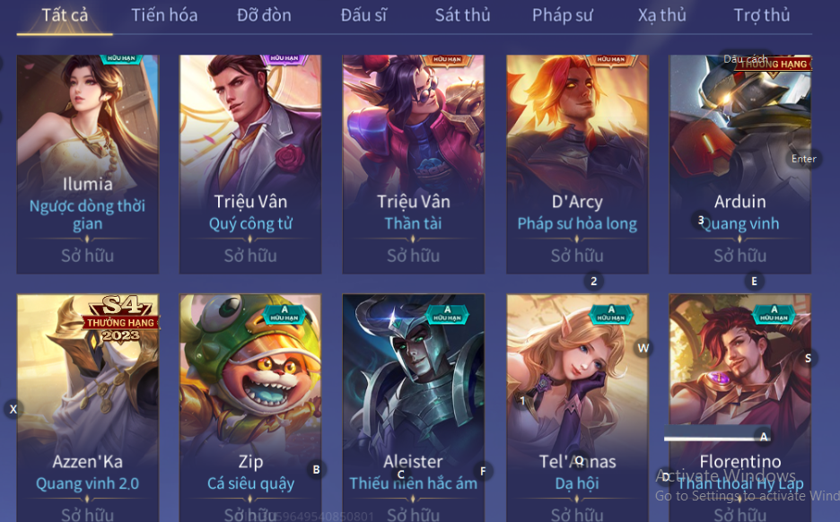Show the Pháp sư category

[x=563, y=15]
